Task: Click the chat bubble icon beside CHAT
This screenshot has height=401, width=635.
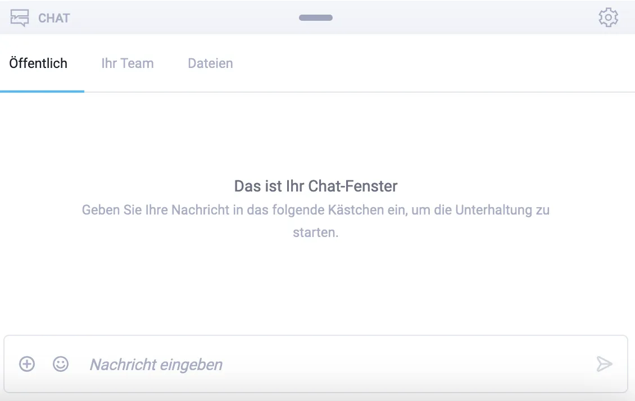Action: click(x=20, y=18)
